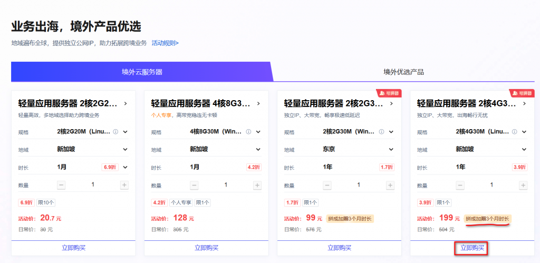Increase quantity with plus in 2核4G3 card
Screen dimensions: 540x263
pyautogui.click(x=523, y=185)
